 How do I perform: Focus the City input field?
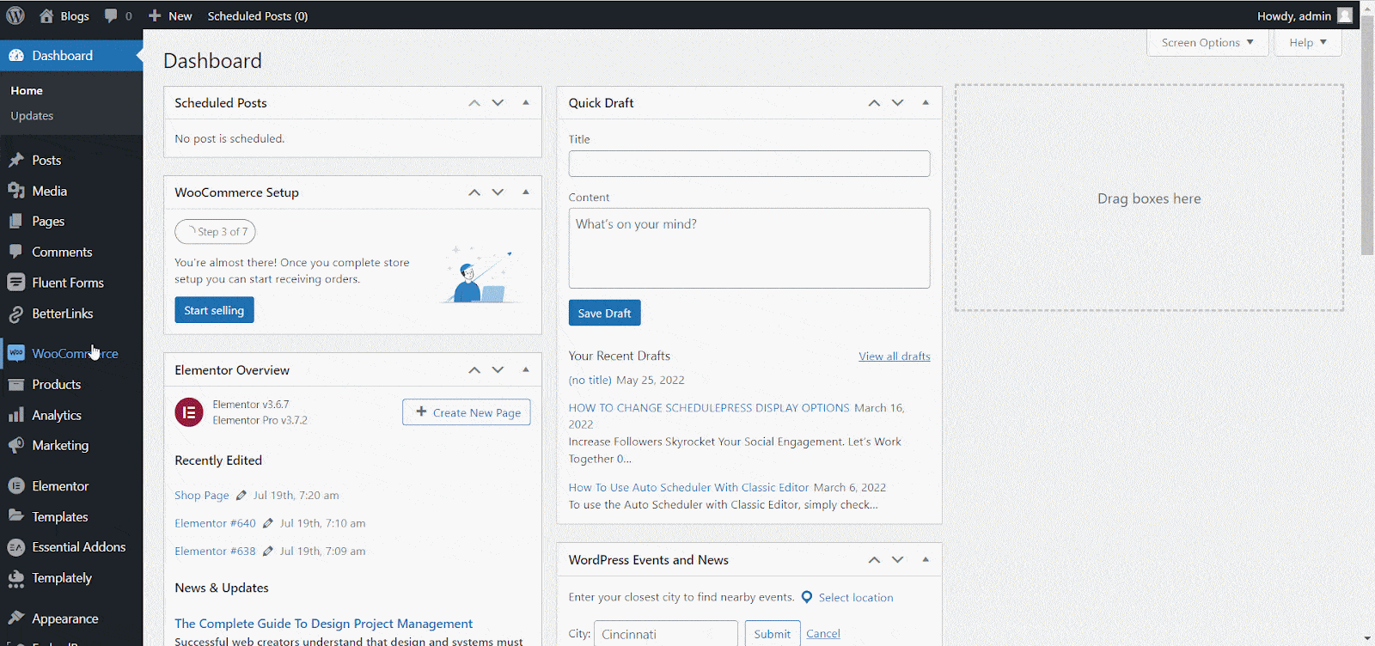pos(666,634)
